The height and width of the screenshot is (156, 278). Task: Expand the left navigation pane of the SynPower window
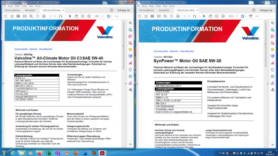137,83
